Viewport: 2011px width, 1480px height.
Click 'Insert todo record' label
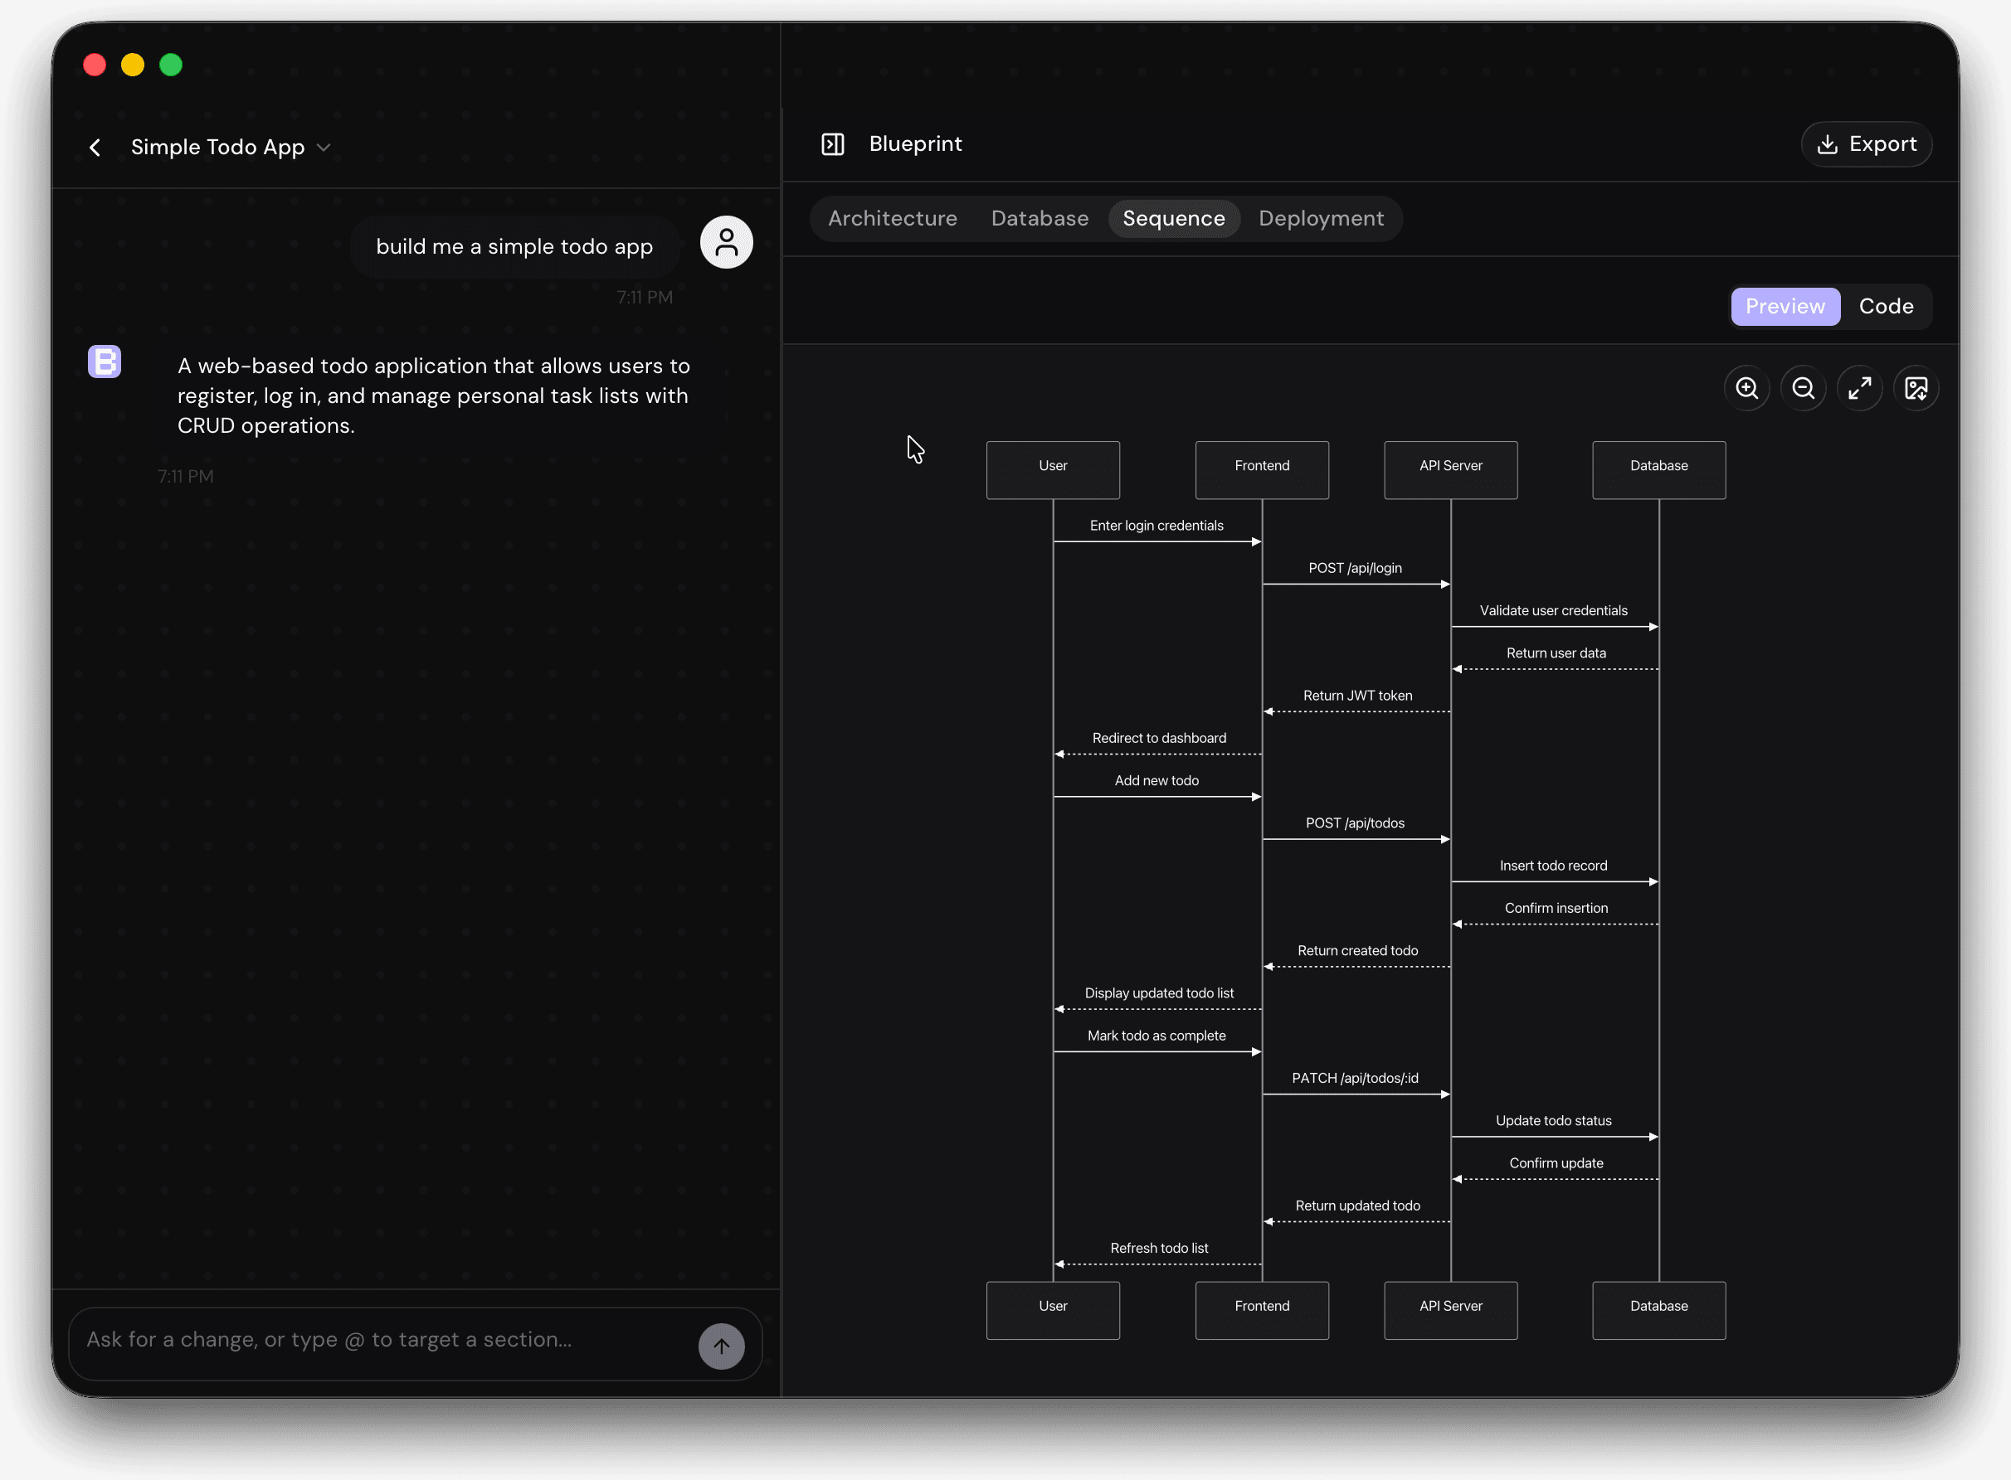click(1553, 866)
